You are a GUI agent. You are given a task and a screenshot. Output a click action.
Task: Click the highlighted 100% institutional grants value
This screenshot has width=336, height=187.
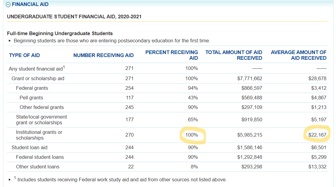click(192, 135)
